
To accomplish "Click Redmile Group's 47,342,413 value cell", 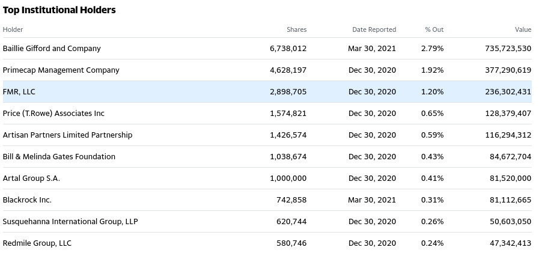I will coord(508,243).
